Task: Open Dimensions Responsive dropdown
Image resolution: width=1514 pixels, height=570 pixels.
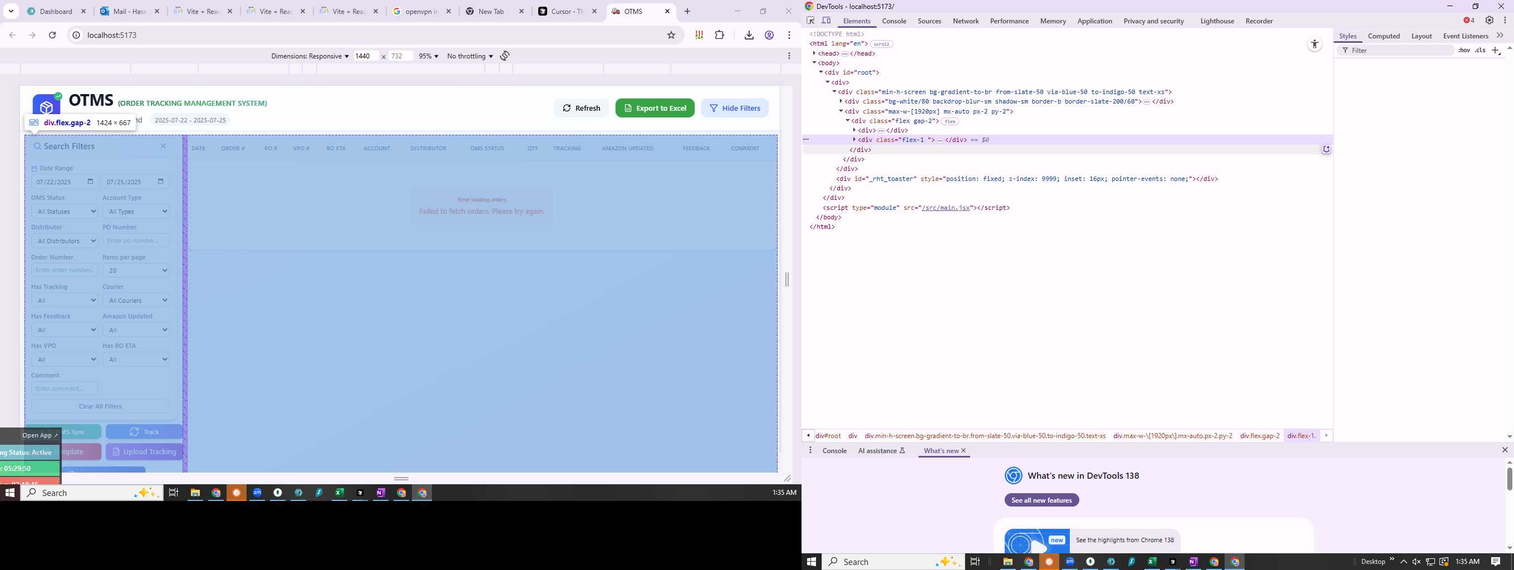Action: tap(309, 56)
